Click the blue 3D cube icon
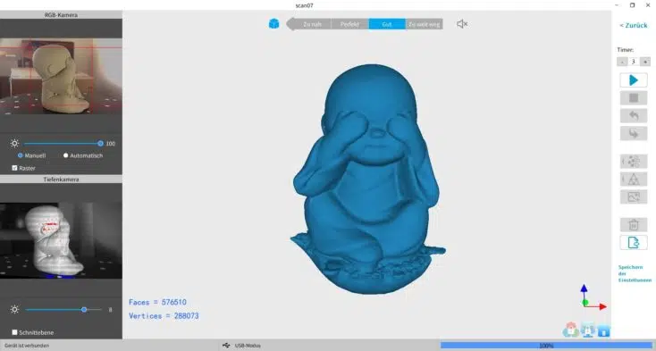 point(273,24)
